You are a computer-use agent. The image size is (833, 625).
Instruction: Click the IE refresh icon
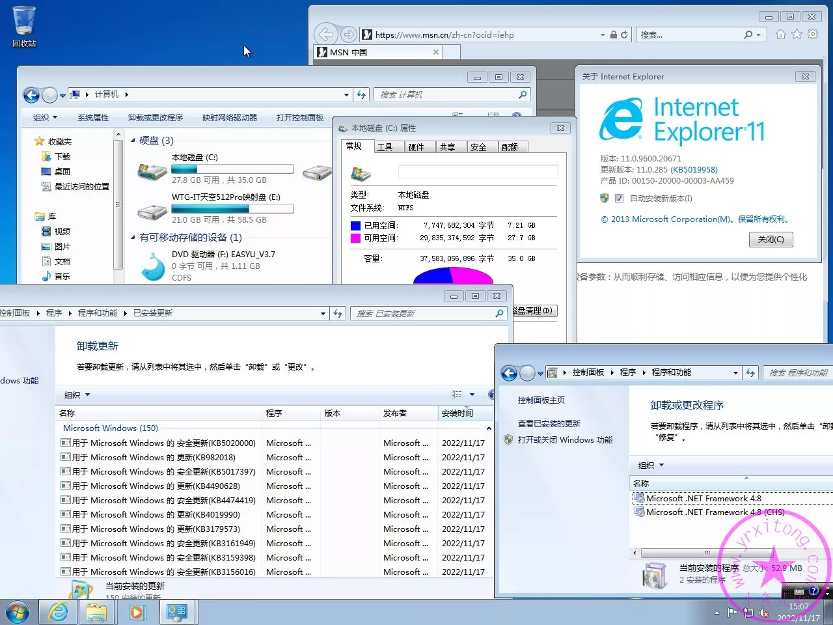click(x=624, y=35)
